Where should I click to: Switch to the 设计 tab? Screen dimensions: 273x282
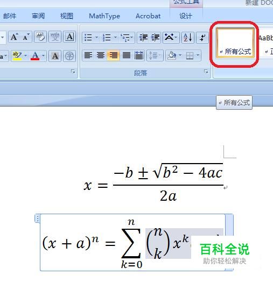point(186,16)
